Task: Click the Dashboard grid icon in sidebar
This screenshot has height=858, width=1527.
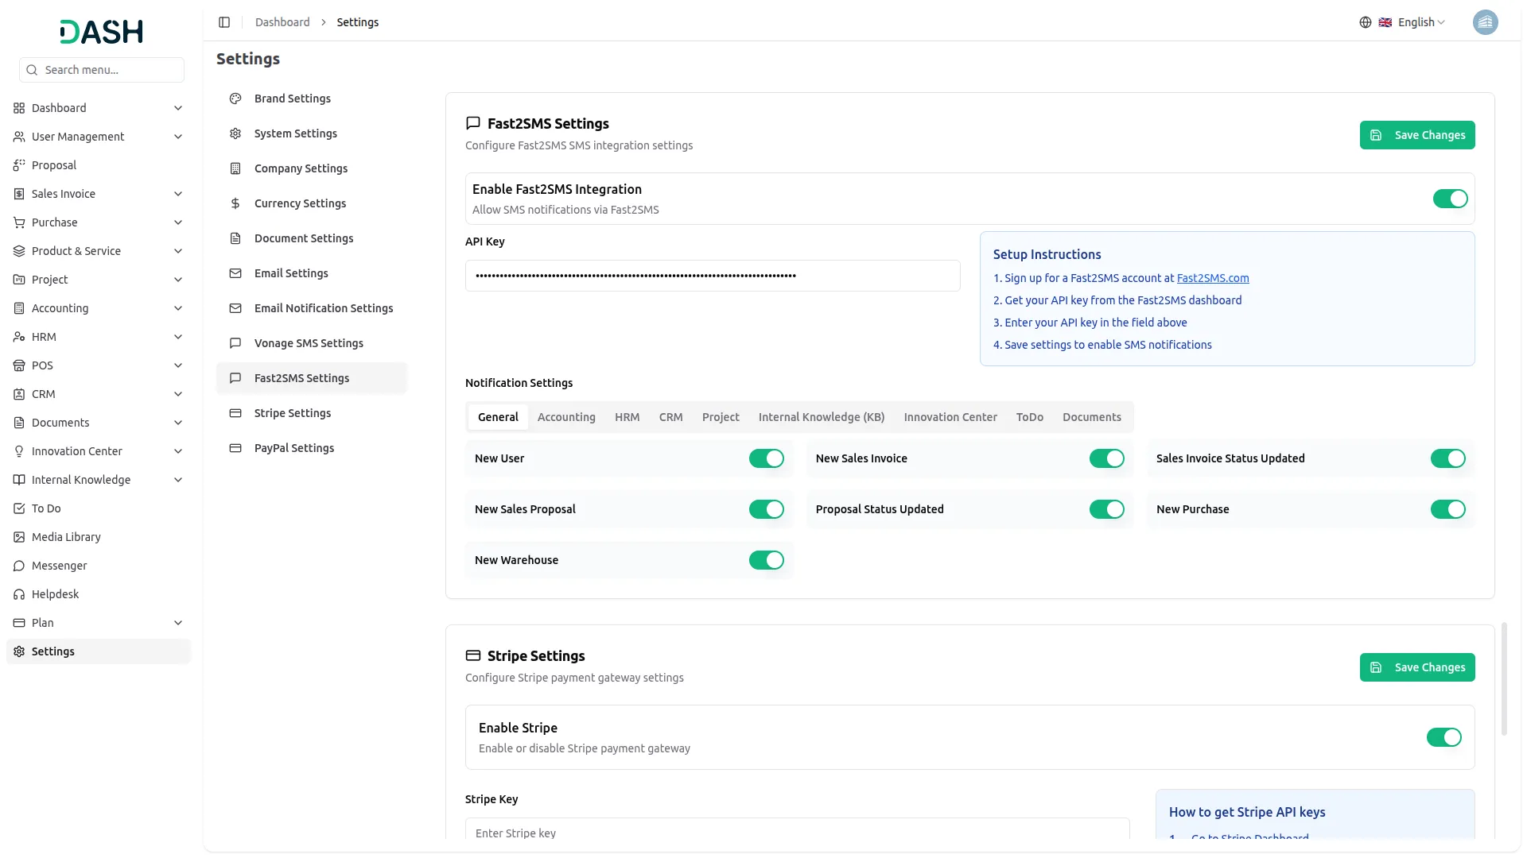Action: [x=19, y=108]
